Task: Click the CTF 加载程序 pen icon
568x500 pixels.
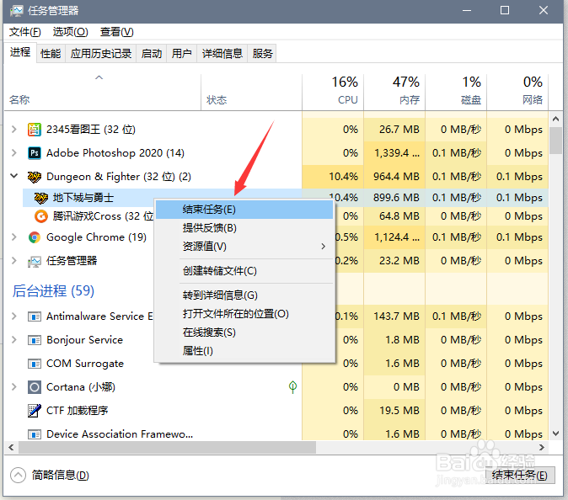Action: (35, 411)
